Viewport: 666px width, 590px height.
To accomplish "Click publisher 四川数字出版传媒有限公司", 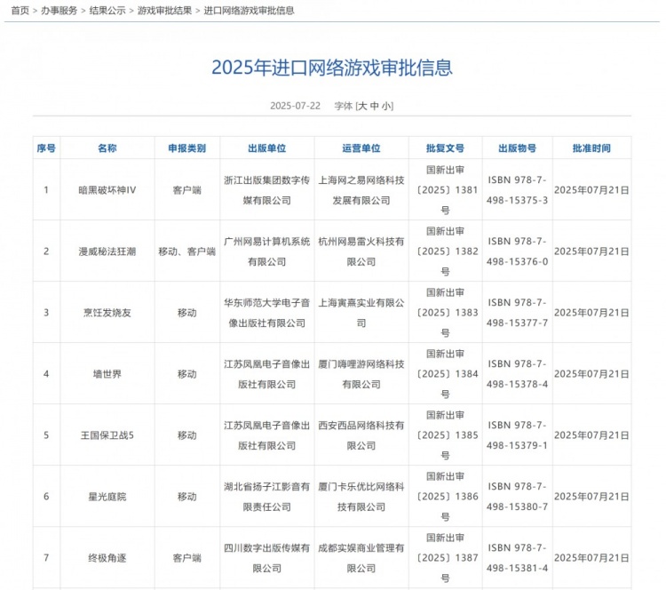I will click(267, 558).
